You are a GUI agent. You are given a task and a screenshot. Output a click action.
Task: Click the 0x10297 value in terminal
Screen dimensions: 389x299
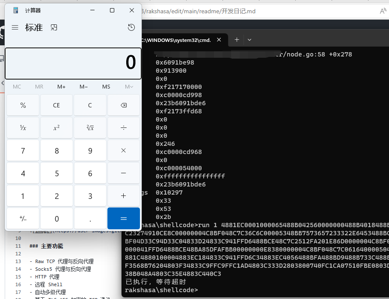pyautogui.click(x=169, y=192)
